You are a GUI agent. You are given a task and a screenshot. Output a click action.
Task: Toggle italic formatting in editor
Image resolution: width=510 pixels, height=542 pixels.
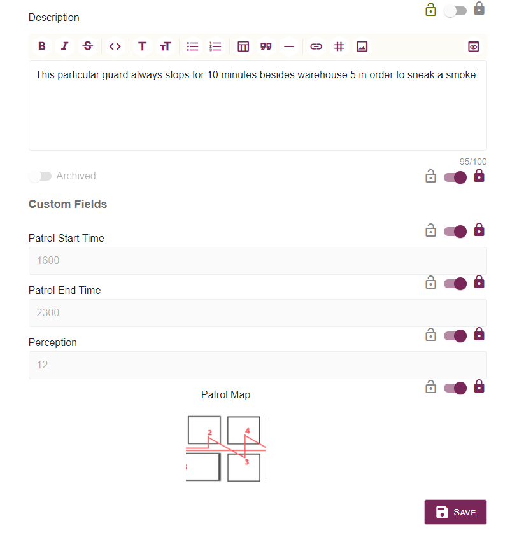coord(65,46)
